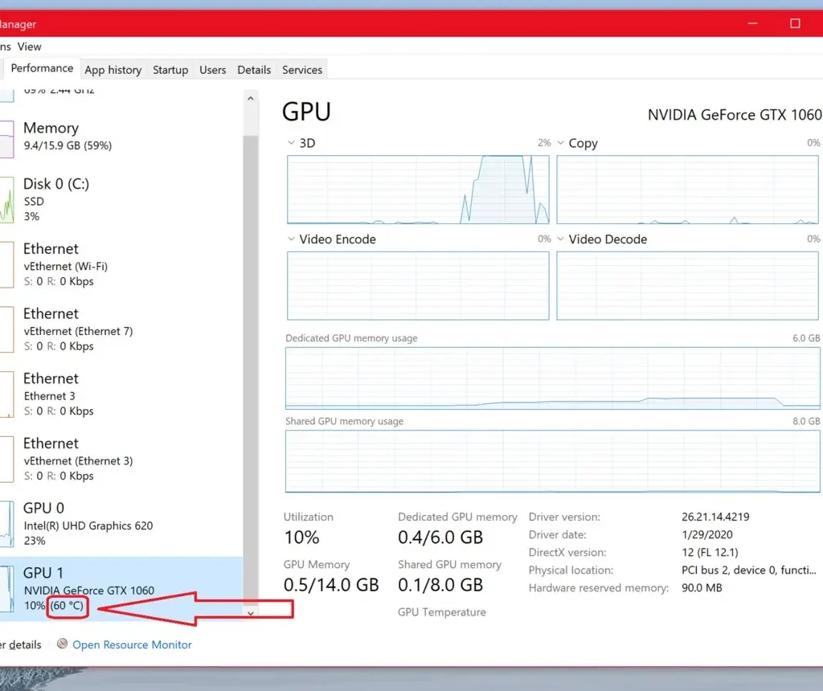
Task: Open the 3D graph type dropdown
Action: pos(290,142)
